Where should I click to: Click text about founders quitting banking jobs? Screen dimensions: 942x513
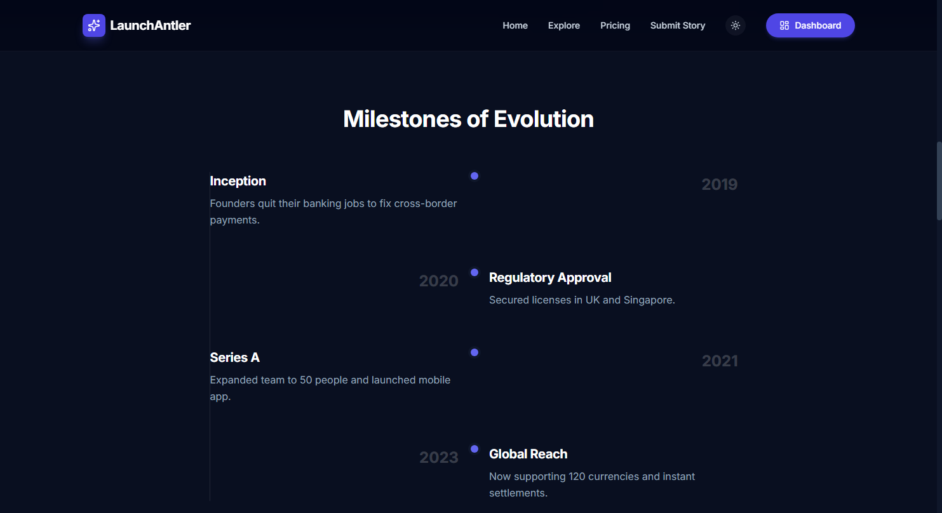333,212
